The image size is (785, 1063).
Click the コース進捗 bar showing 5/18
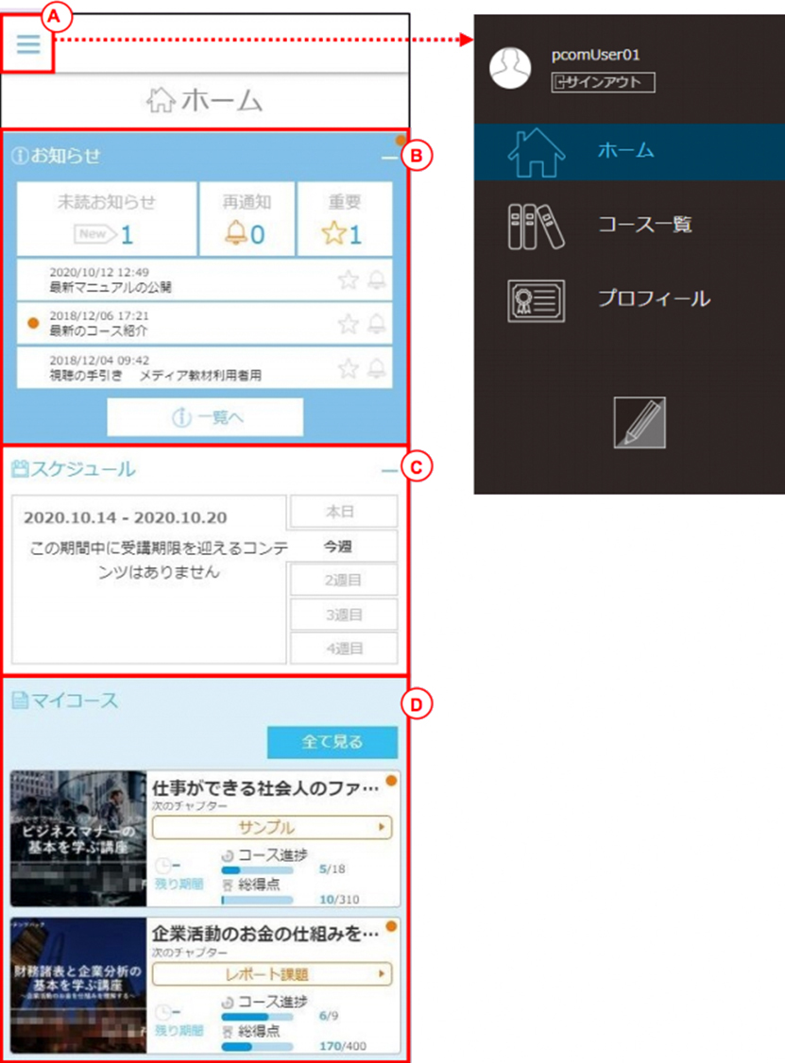click(x=258, y=869)
